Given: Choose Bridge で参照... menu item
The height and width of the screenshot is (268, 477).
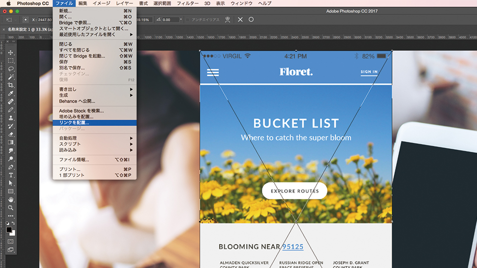Looking at the screenshot, I should tap(94, 22).
